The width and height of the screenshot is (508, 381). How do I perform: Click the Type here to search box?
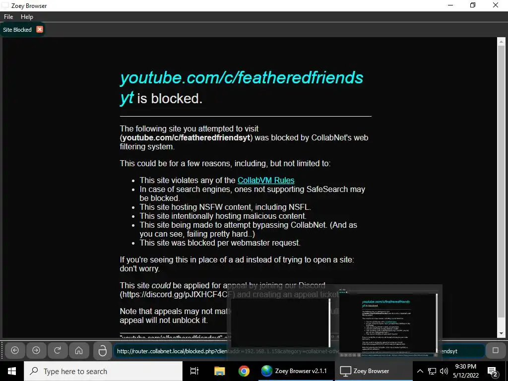pyautogui.click(x=103, y=371)
